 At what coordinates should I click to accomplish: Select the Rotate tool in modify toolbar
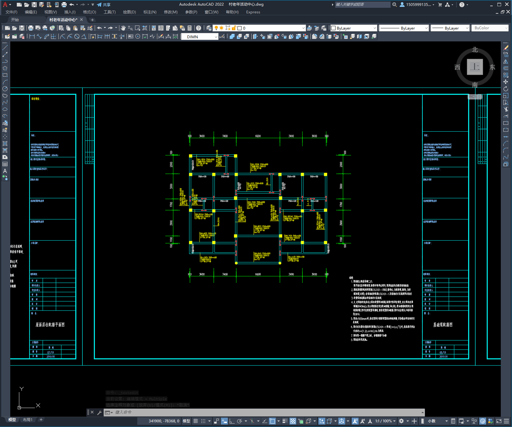tap(506, 89)
